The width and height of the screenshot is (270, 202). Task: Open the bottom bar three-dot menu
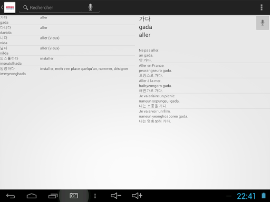click(x=95, y=196)
